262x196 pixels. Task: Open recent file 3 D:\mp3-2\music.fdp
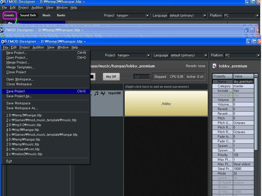46,125
